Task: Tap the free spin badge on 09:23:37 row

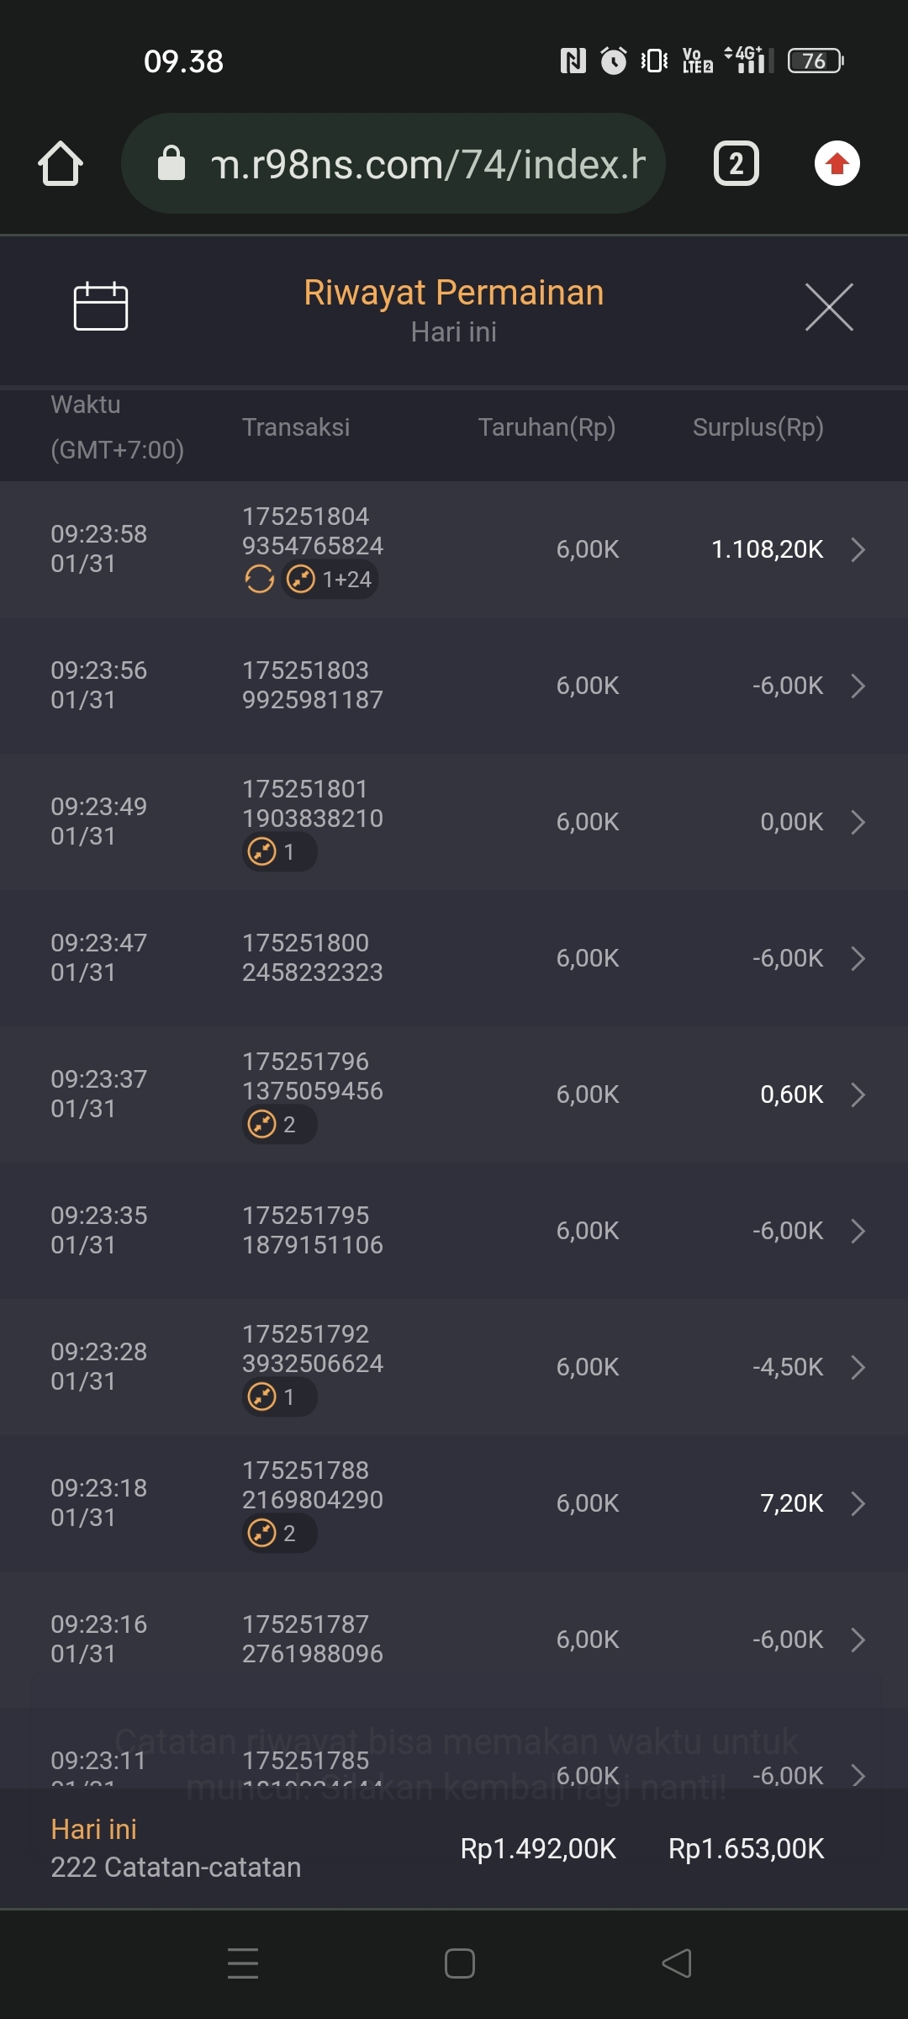Action: click(279, 1125)
